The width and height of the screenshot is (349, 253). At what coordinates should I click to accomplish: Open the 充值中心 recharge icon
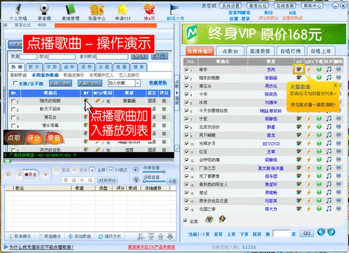97,10
